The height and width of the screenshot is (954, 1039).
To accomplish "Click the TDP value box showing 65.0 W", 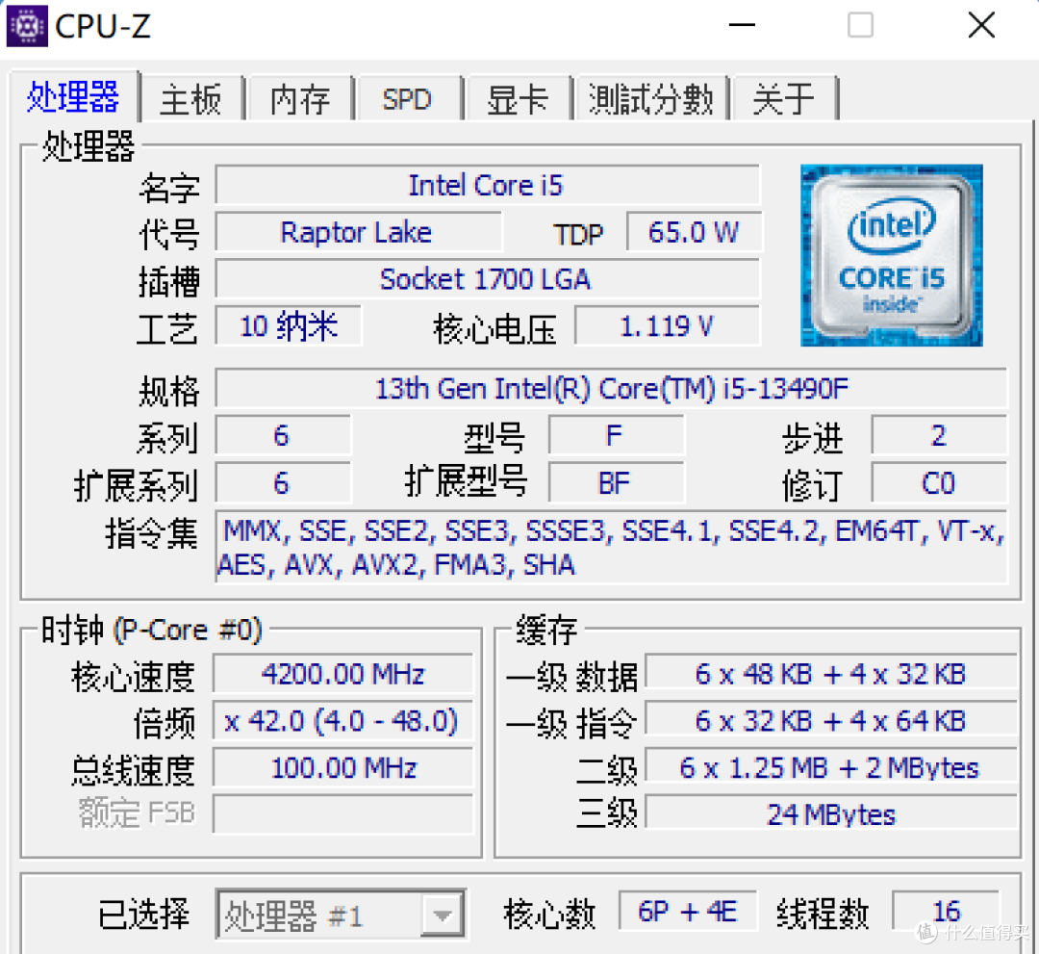I will 693,232.
